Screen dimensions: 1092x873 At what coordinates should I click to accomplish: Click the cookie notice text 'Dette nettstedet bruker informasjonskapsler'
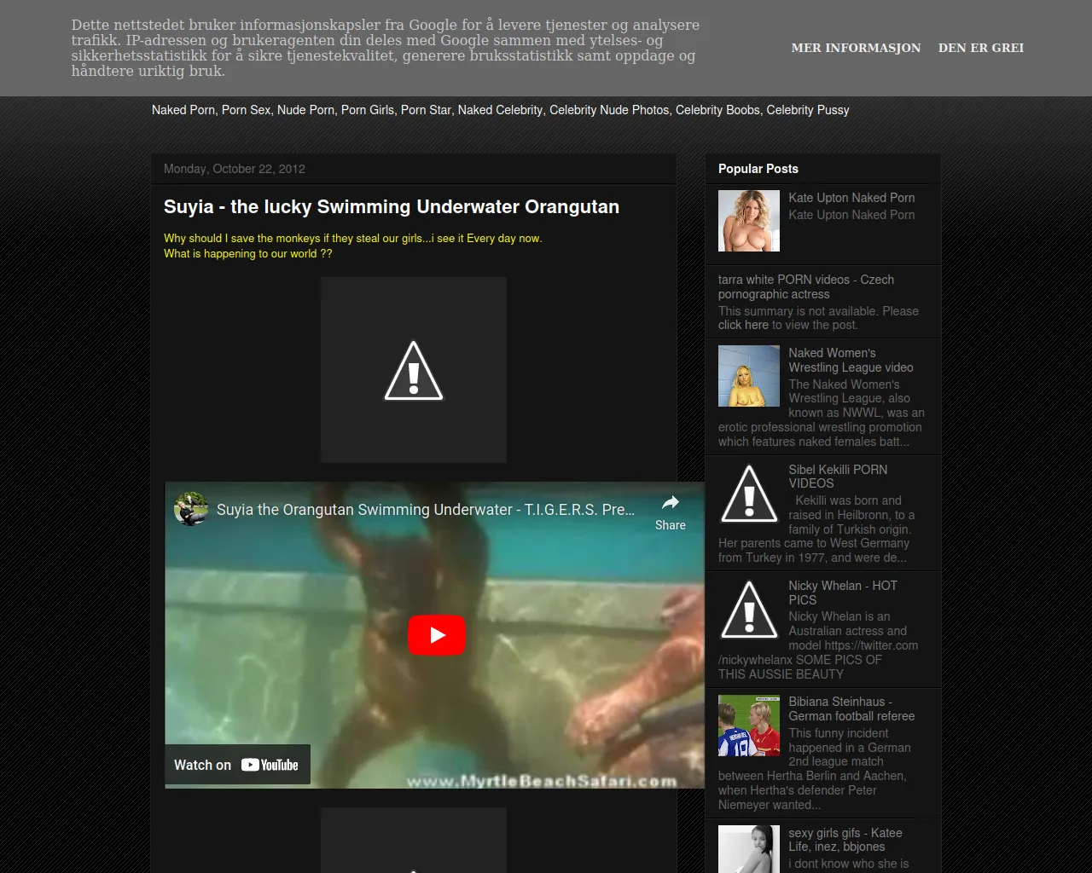tap(386, 48)
